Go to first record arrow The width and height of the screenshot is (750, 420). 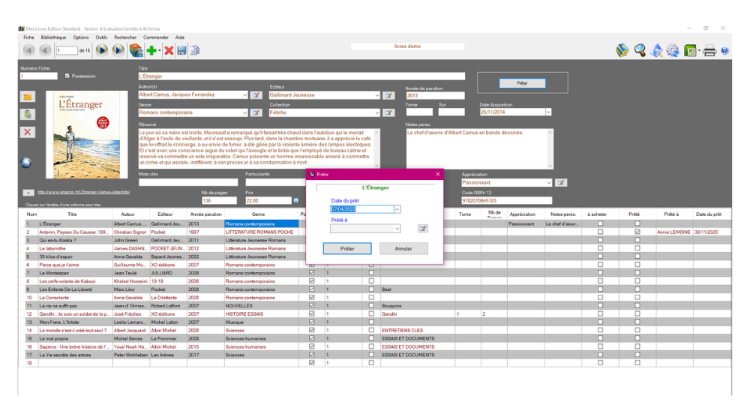[28, 49]
